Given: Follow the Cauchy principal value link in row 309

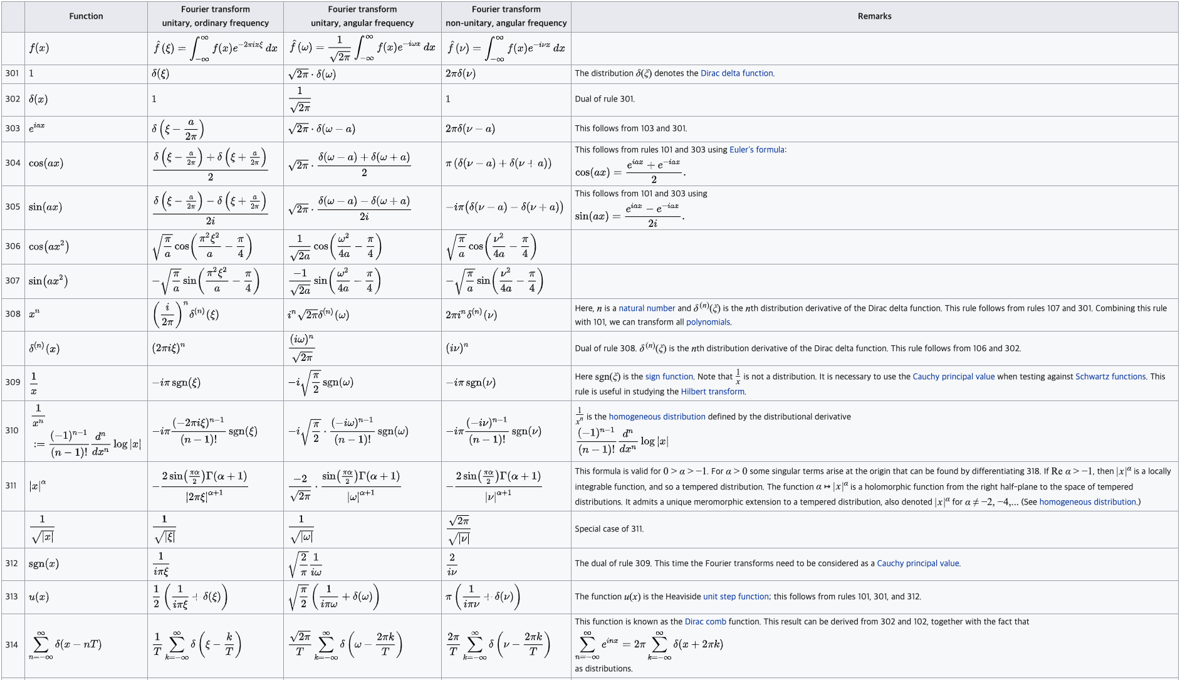Looking at the screenshot, I should [953, 377].
